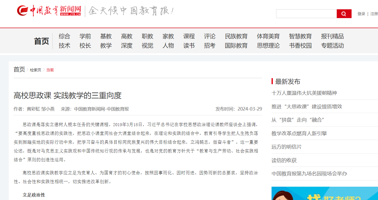Click the red search magnifier icon

(x=344, y=14)
